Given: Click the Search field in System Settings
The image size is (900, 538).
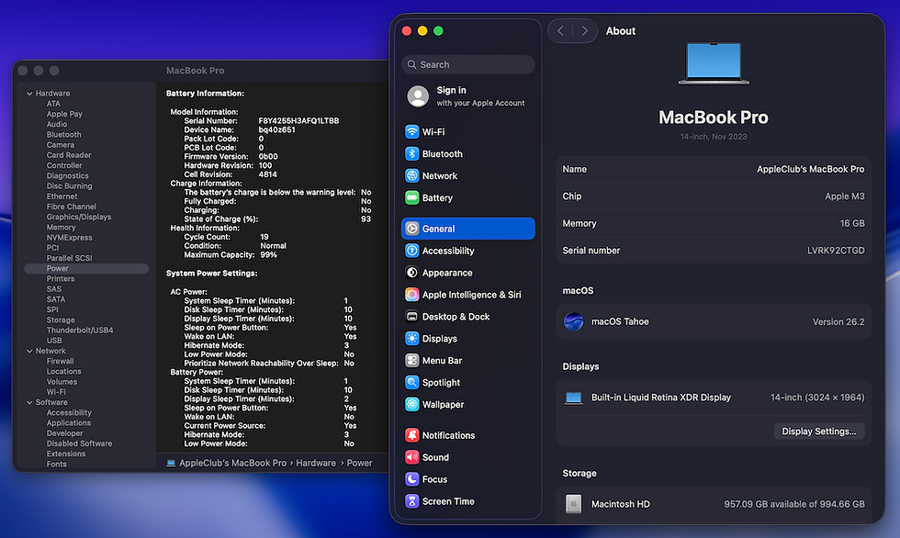Looking at the screenshot, I should pos(467,65).
